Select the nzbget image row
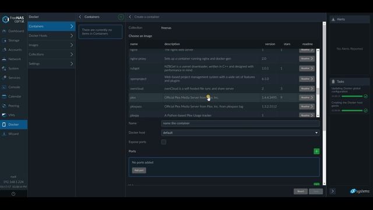 [x=222, y=68]
